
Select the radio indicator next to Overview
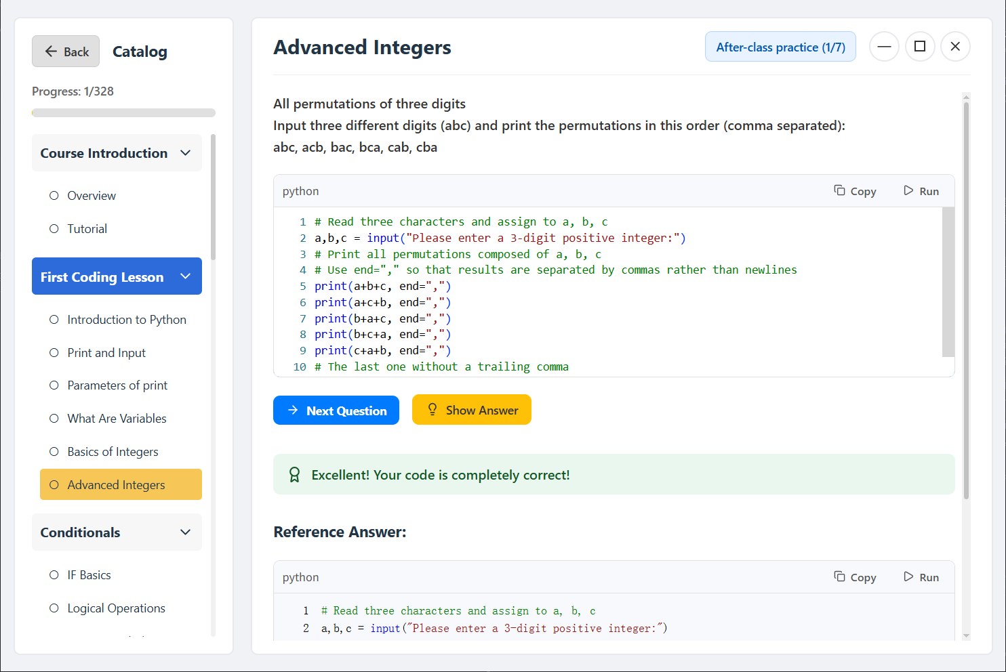[x=54, y=195]
